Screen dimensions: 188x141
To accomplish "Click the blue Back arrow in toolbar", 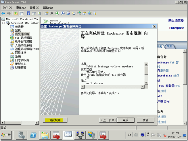I will (3, 13).
